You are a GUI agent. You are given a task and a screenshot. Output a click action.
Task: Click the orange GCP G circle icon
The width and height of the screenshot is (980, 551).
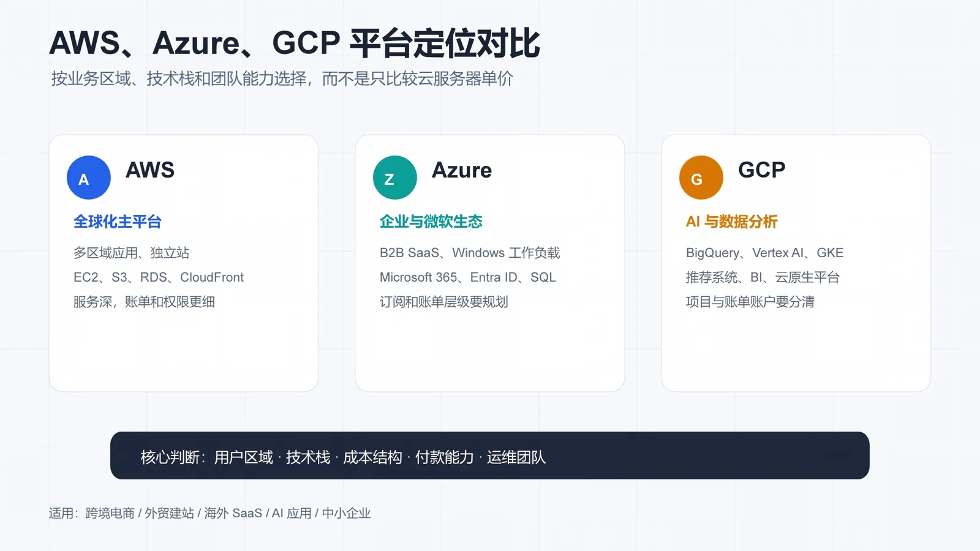[701, 178]
